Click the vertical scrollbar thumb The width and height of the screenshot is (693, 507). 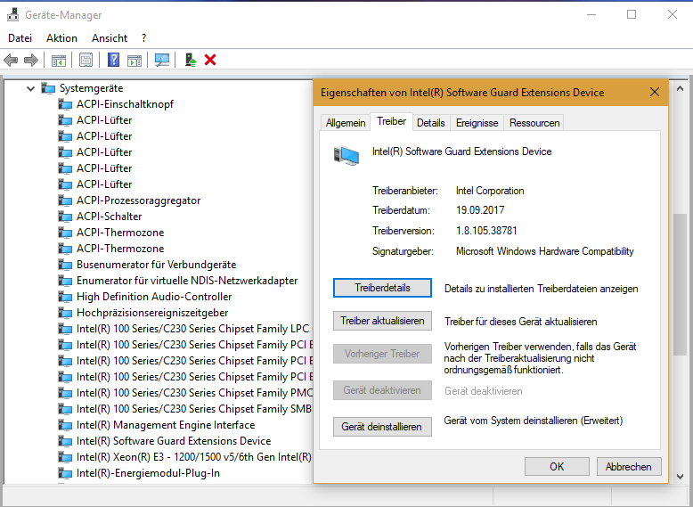680,284
